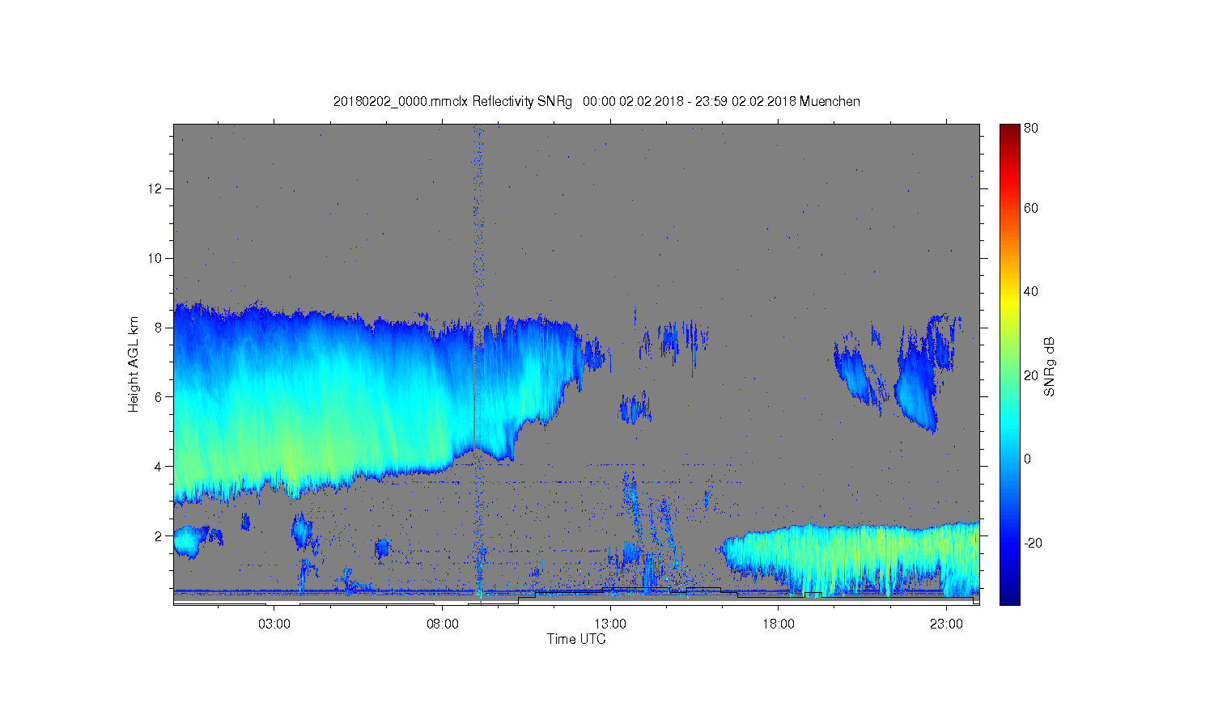The height and width of the screenshot is (728, 1214).
Task: Click the 18:00 time tick label
Action: tap(779, 624)
